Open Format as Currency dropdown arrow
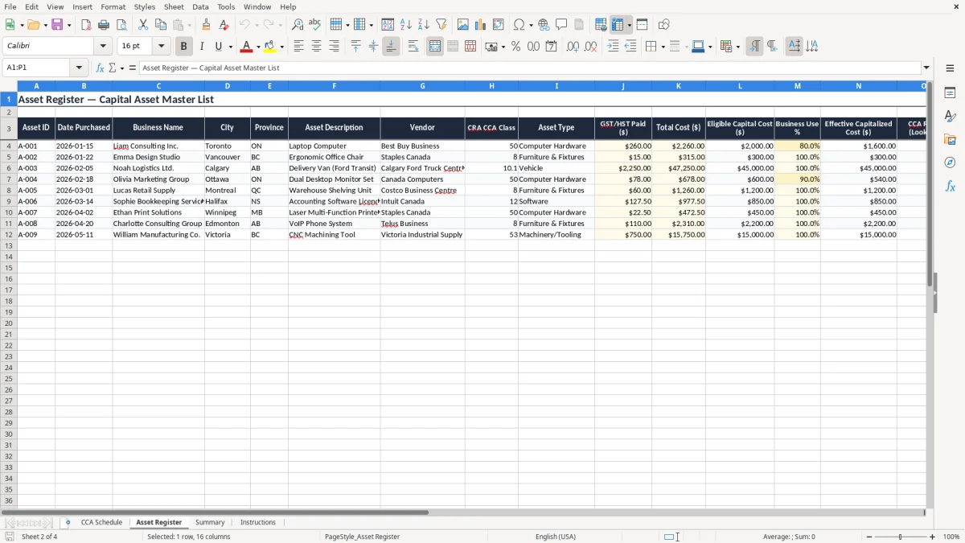965x543 pixels. coord(503,47)
